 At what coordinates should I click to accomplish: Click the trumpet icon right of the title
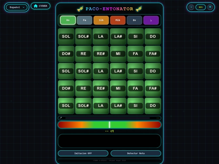(x=139, y=9)
